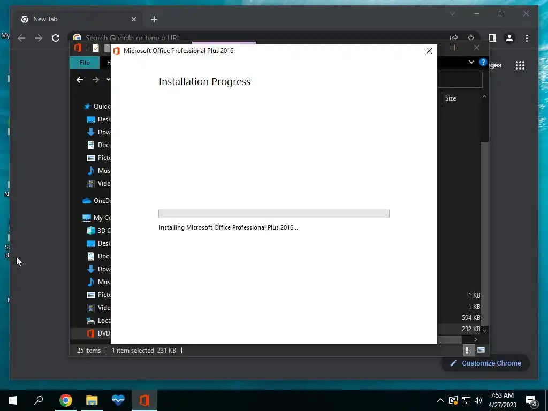The height and width of the screenshot is (411, 548).
Task: Expand the File Explorer ribbon chevron
Action: [x=471, y=62]
